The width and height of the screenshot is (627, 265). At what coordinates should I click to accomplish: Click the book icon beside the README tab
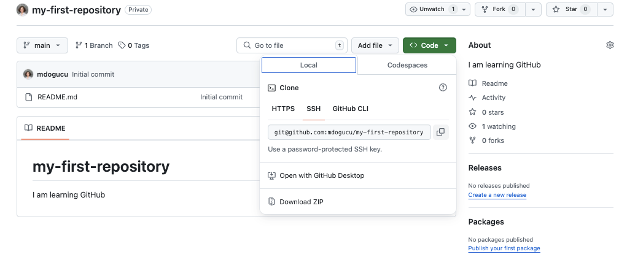click(28, 128)
